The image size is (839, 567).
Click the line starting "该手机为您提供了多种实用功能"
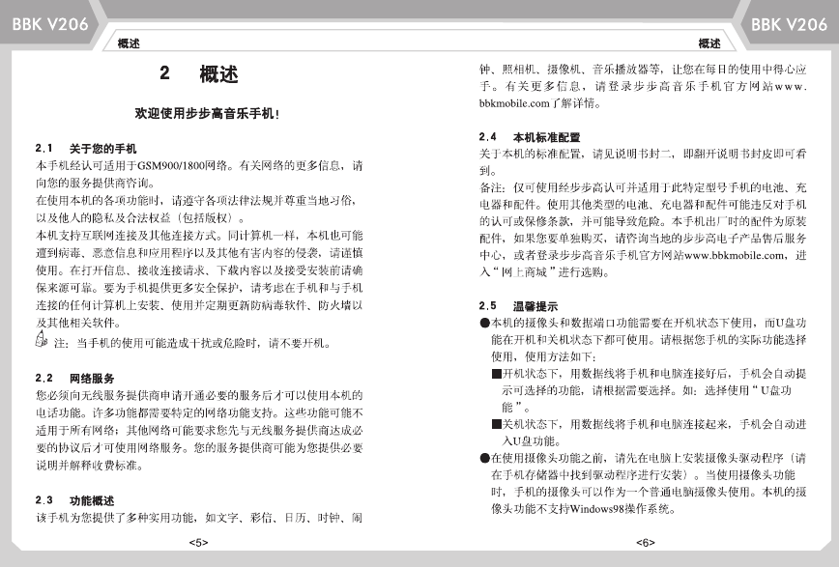click(x=199, y=518)
